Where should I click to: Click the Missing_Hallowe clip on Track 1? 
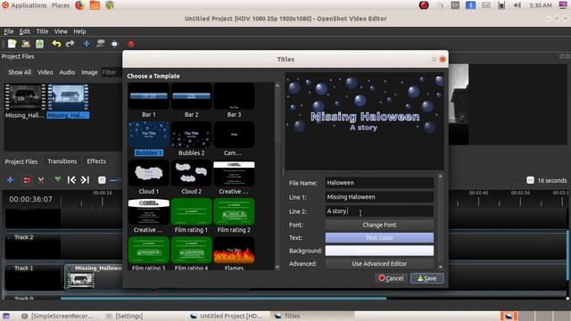click(x=94, y=276)
